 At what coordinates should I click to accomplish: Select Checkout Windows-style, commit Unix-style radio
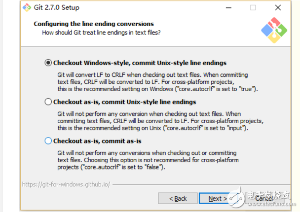point(48,63)
